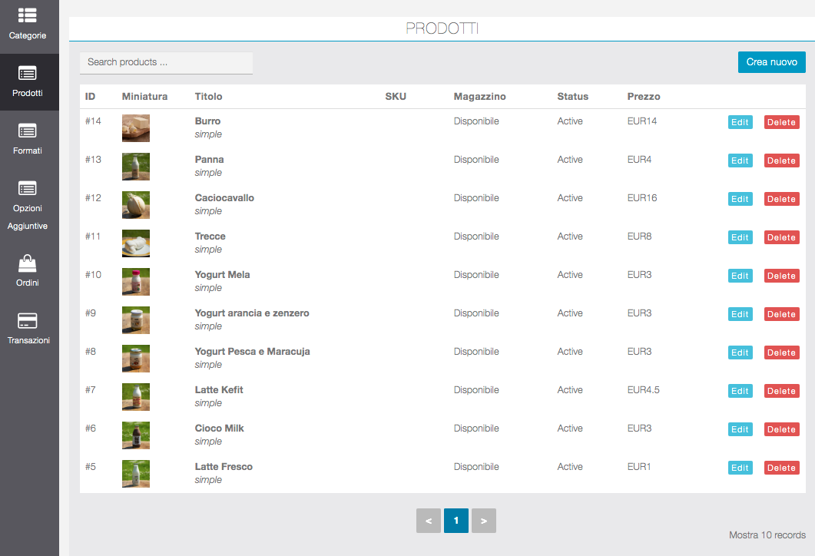Open the Categorie sidebar icon
Viewport: 815px width, 556px height.
[28, 15]
